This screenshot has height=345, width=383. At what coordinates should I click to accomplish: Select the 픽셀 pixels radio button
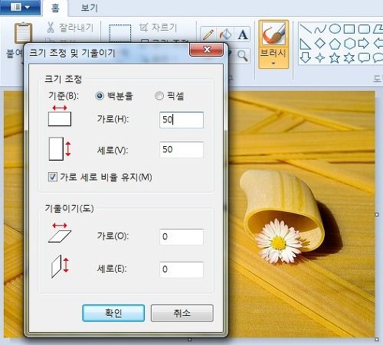159,96
